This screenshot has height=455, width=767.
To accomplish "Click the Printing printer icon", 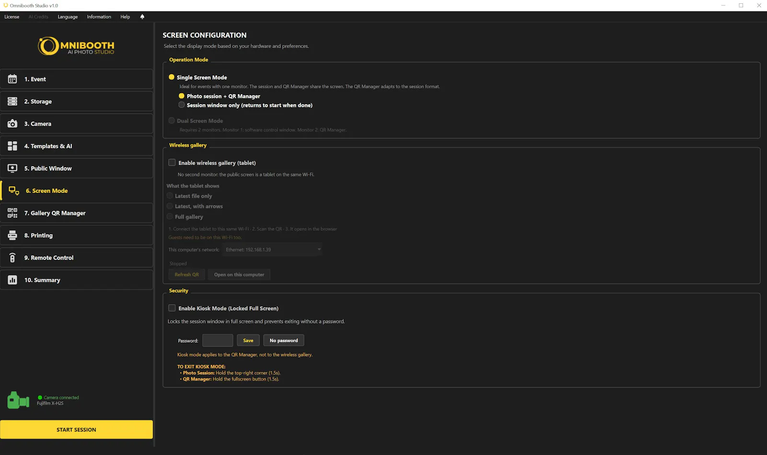I will coord(12,235).
